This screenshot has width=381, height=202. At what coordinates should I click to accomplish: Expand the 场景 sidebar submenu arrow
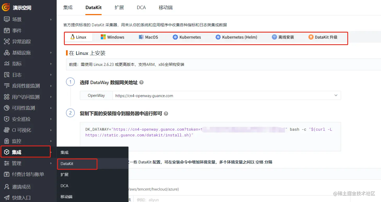pyautogui.click(x=51, y=20)
